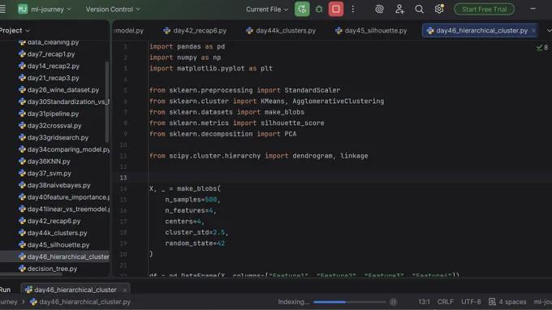The image size is (552, 310).
Task: Open day26_wine_dataset.py in the project tree
Action: coord(63,90)
